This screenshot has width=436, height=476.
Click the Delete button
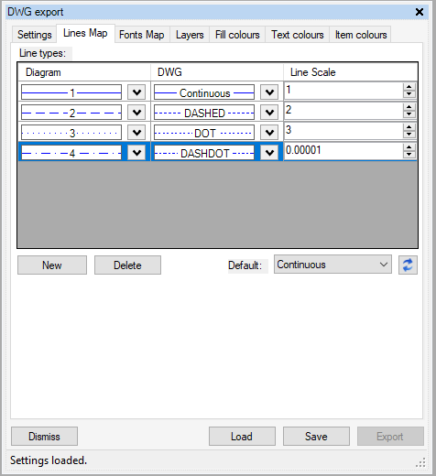pos(127,265)
